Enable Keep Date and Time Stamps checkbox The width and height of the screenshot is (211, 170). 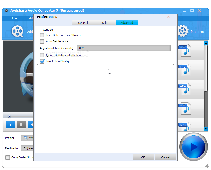42,35
